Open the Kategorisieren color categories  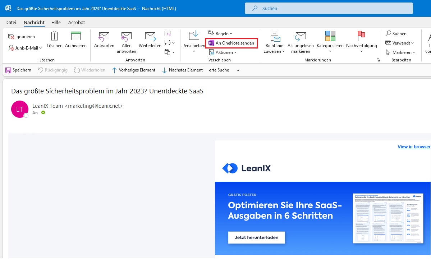(x=330, y=42)
